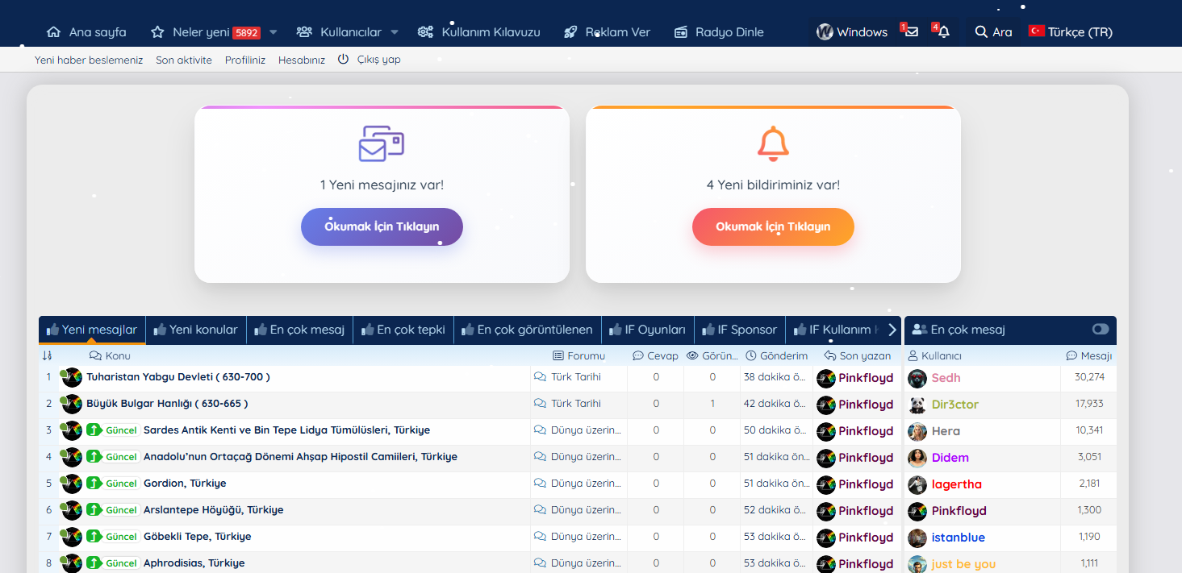Open the Windows user account avatar
Screen dimensions: 1182x573
pyautogui.click(x=825, y=32)
